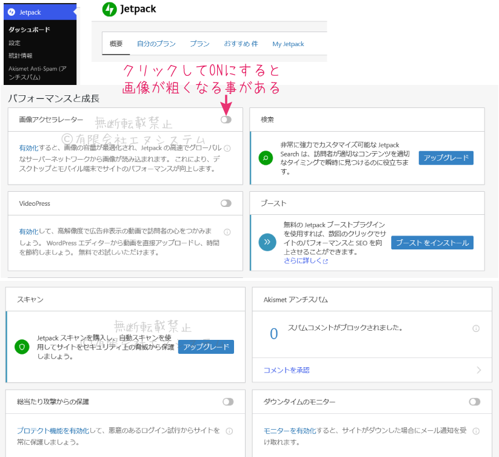Click 有効化 link in VideoPress card
Viewport: 499px width, 457px height.
tap(28, 231)
